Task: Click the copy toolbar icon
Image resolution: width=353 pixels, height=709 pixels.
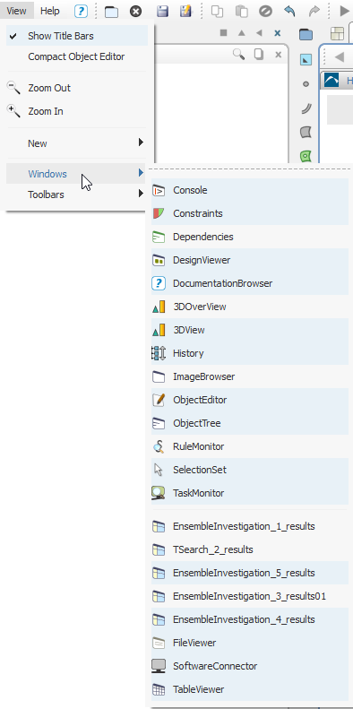Action: coord(218,12)
